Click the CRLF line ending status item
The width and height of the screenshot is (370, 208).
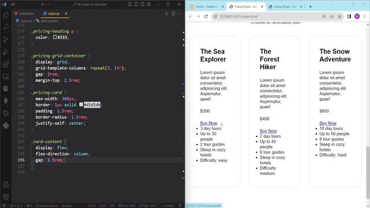pos(102,206)
